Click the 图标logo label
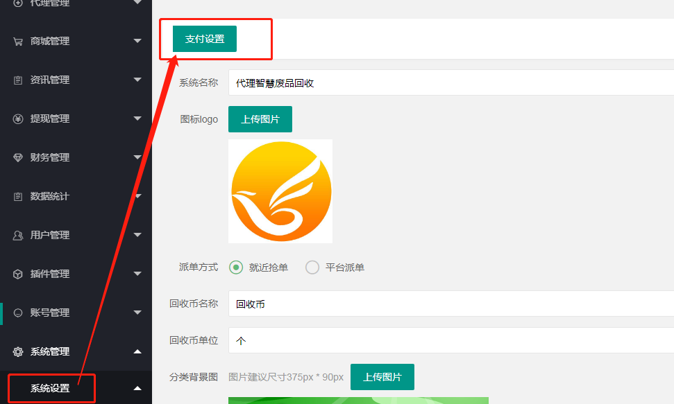The width and height of the screenshot is (674, 404). (199, 119)
